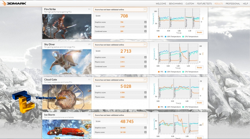Click the 3DMark logo
This screenshot has width=250, height=139.
coord(14,3)
